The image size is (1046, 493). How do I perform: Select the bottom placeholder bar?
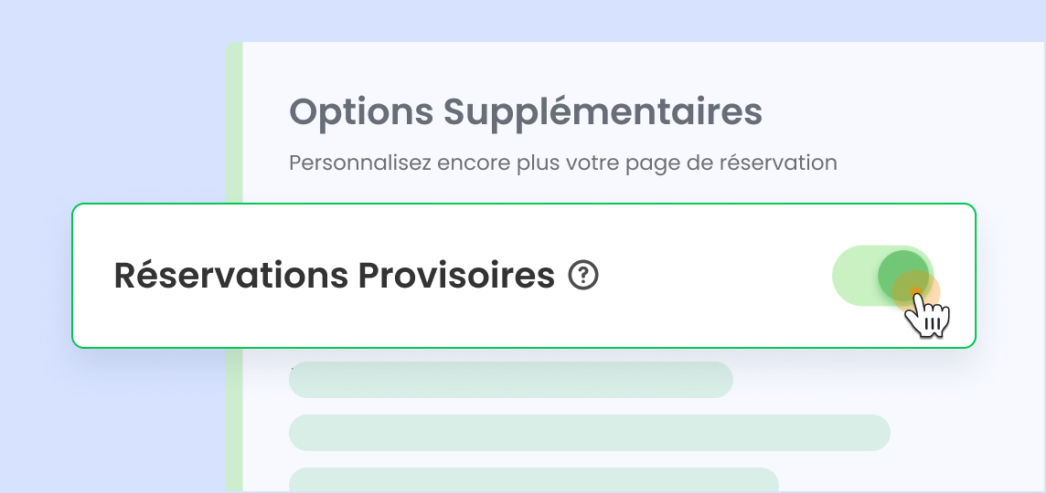pyautogui.click(x=533, y=479)
